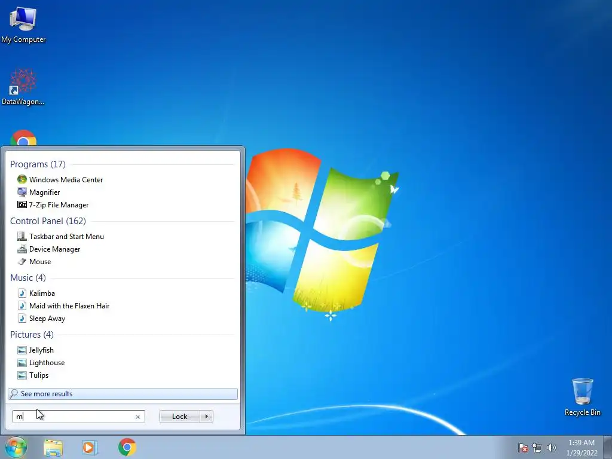
Task: Click the Sleep Away music file icon
Action: point(22,318)
